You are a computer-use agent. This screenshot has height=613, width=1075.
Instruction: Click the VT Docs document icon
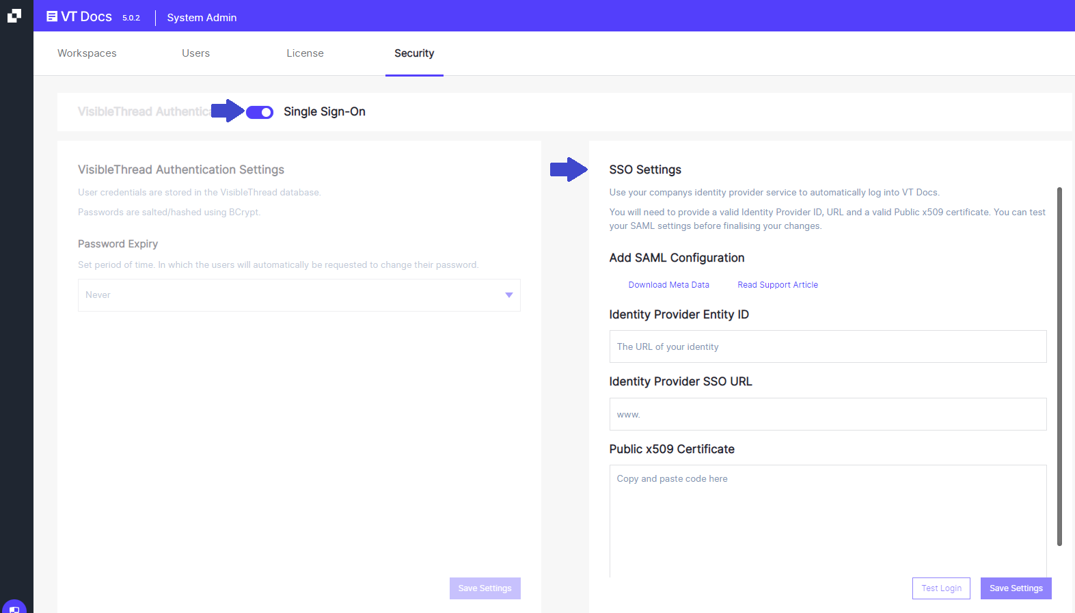coord(52,16)
